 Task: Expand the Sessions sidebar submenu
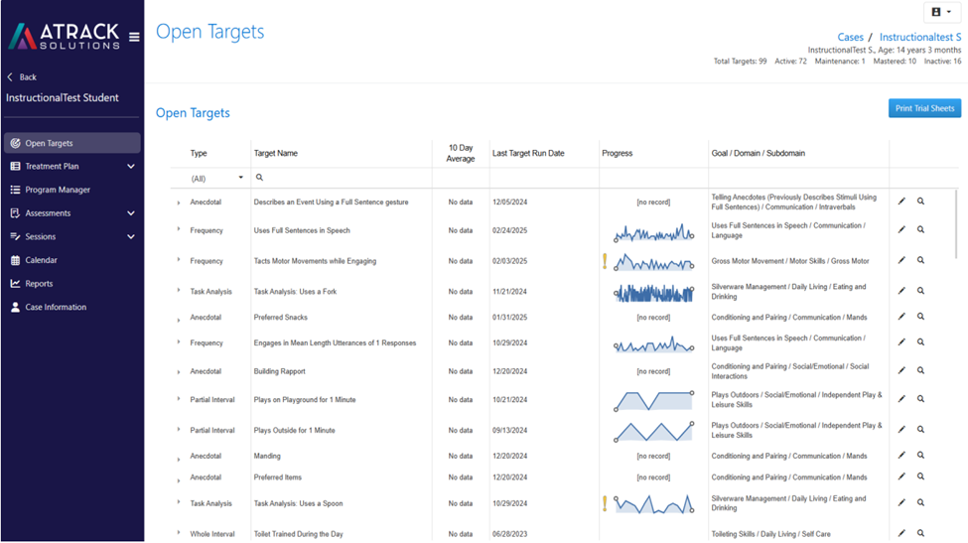pyautogui.click(x=131, y=237)
